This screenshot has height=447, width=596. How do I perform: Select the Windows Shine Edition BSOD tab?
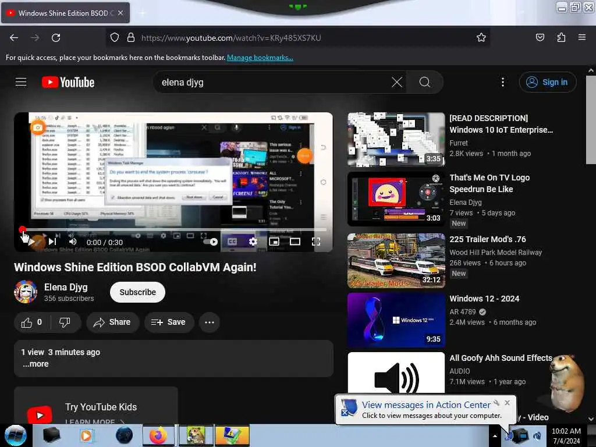tap(65, 13)
